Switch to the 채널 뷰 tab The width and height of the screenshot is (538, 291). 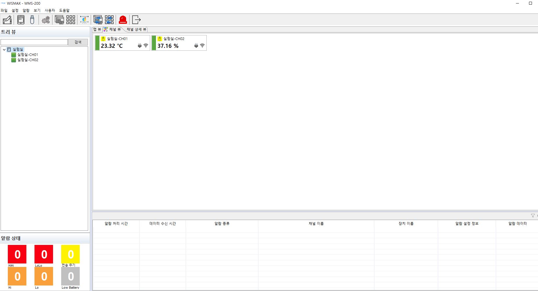(x=113, y=29)
